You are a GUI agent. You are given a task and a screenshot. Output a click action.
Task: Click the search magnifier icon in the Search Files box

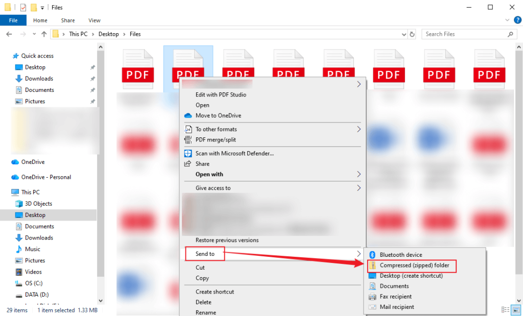510,34
